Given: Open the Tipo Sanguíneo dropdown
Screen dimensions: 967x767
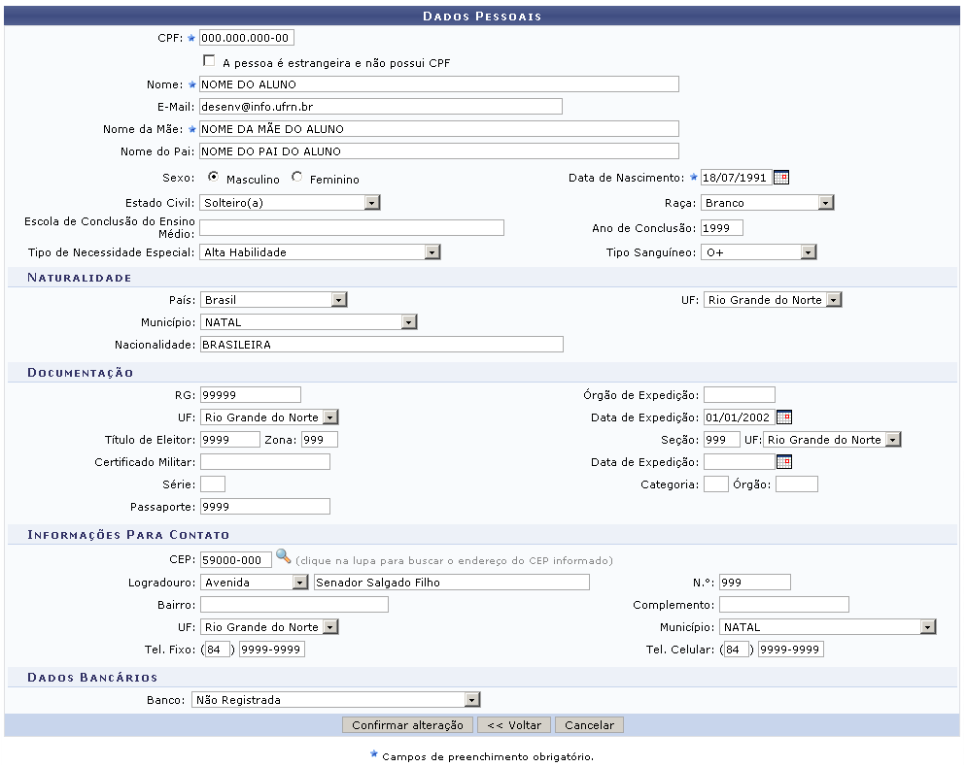Looking at the screenshot, I should tap(758, 252).
